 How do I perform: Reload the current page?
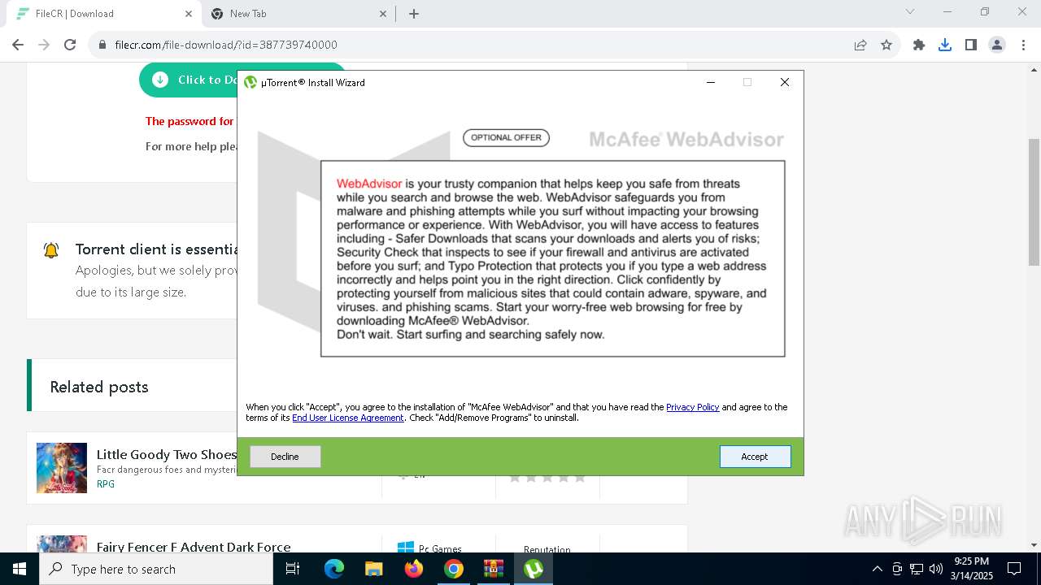[70, 45]
